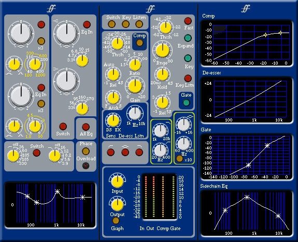Image resolution: width=298 pixels, height=242 pixels.
Task: Toggle the green Gate button
Action: [186, 102]
